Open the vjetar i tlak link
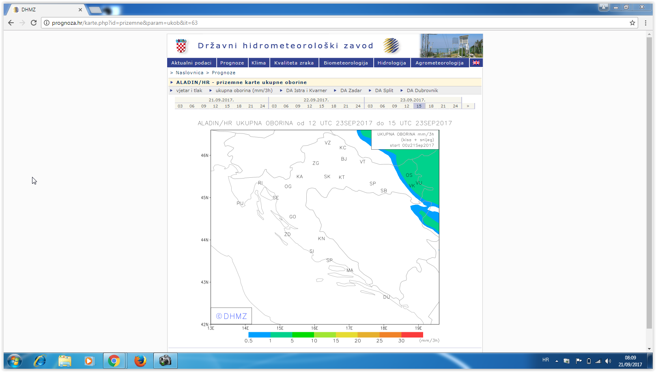The image size is (656, 372). tap(189, 90)
